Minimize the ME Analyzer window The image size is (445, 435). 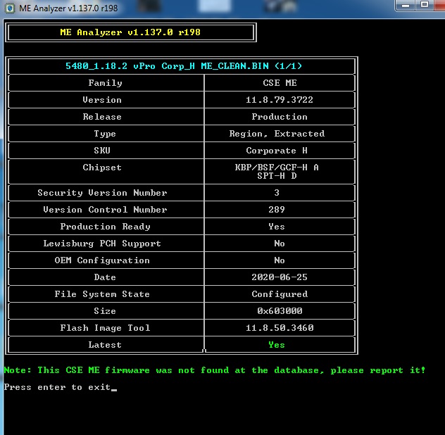(406, 6)
